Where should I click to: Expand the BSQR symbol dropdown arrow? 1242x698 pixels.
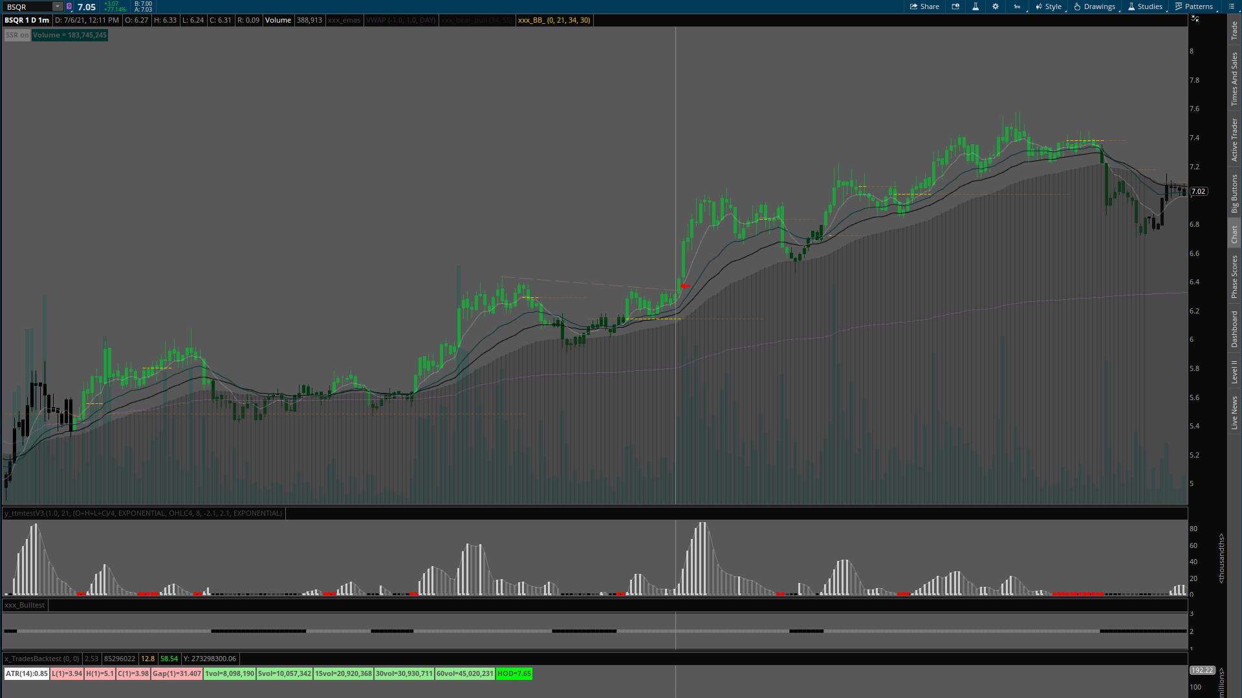[x=57, y=6]
